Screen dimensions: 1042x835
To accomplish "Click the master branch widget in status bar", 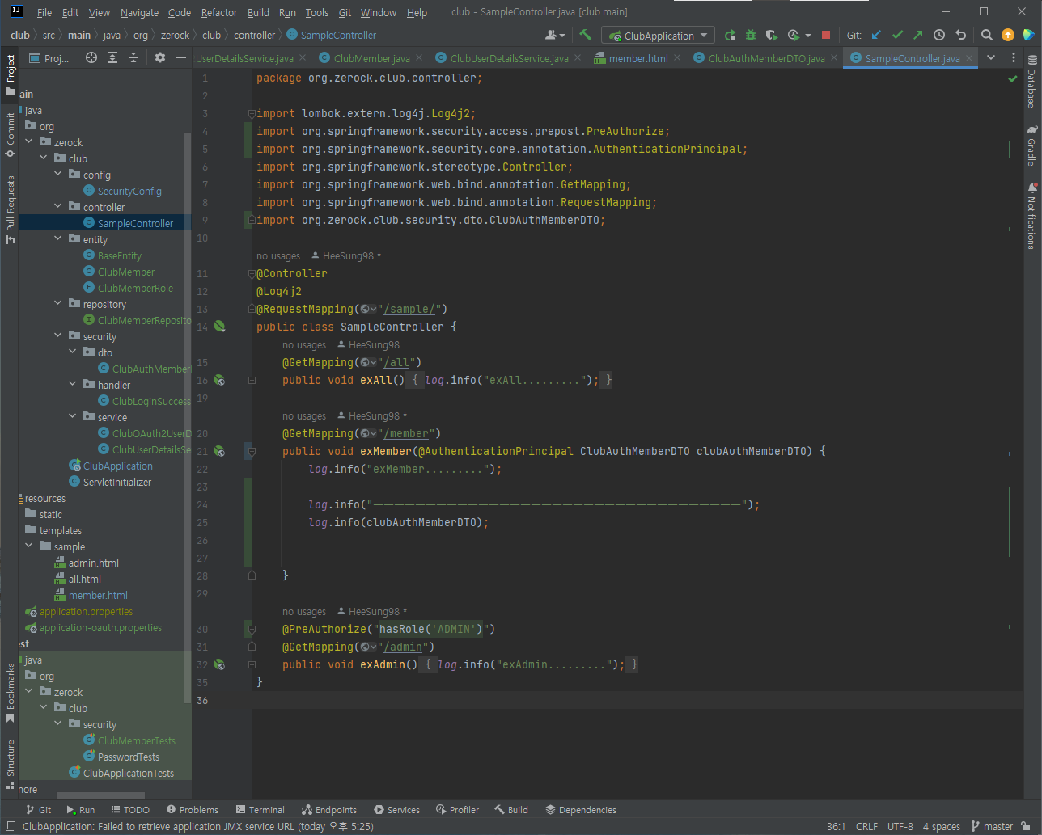I will 991,826.
